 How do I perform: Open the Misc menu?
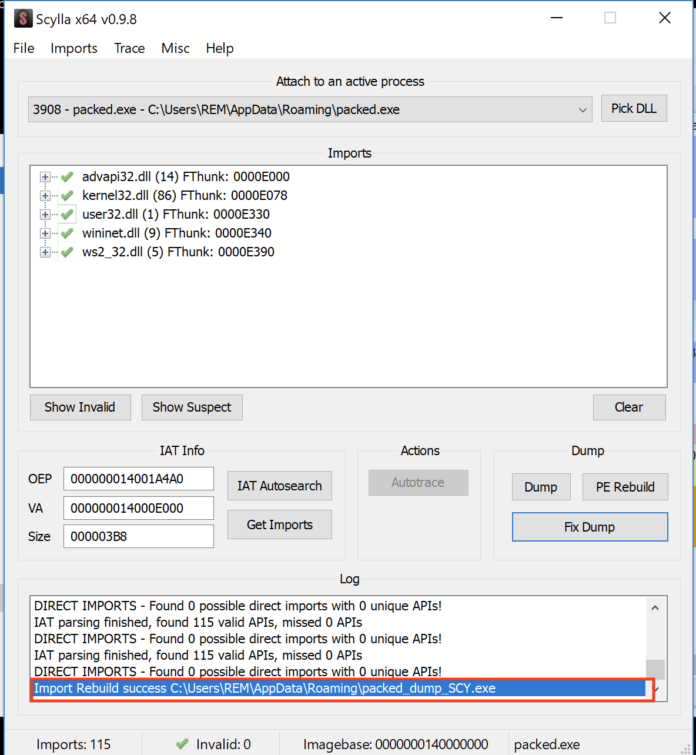pyautogui.click(x=175, y=48)
